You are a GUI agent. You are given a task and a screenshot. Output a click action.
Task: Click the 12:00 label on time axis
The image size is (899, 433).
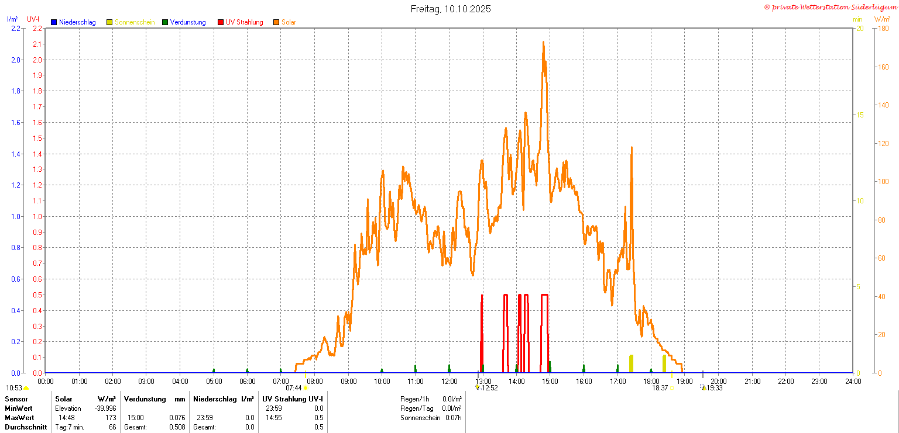click(449, 382)
